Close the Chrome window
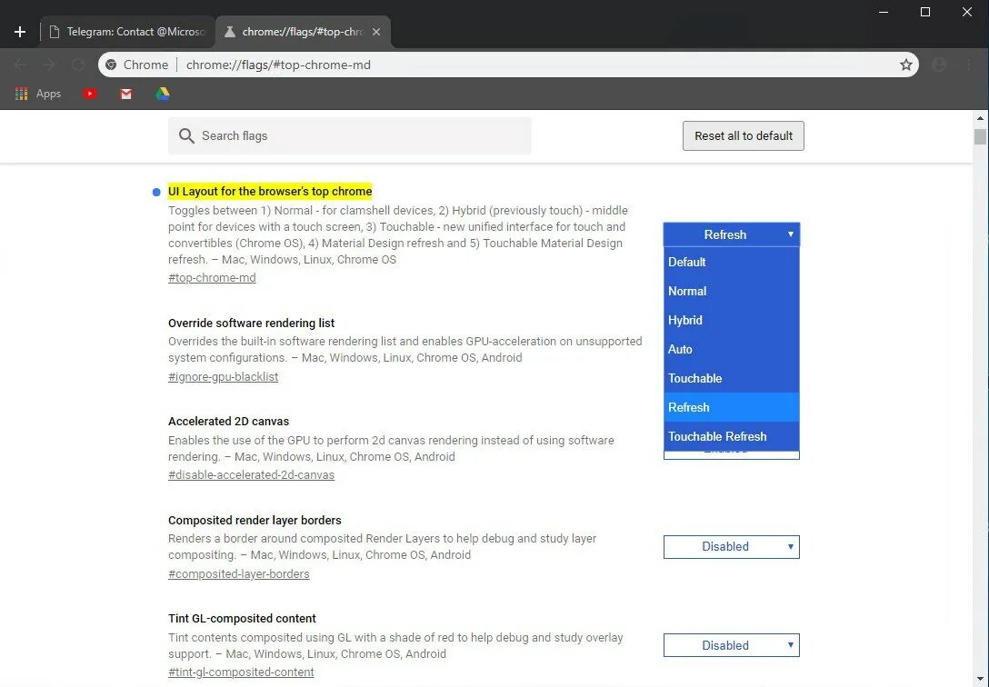Image resolution: width=989 pixels, height=687 pixels. 967,12
